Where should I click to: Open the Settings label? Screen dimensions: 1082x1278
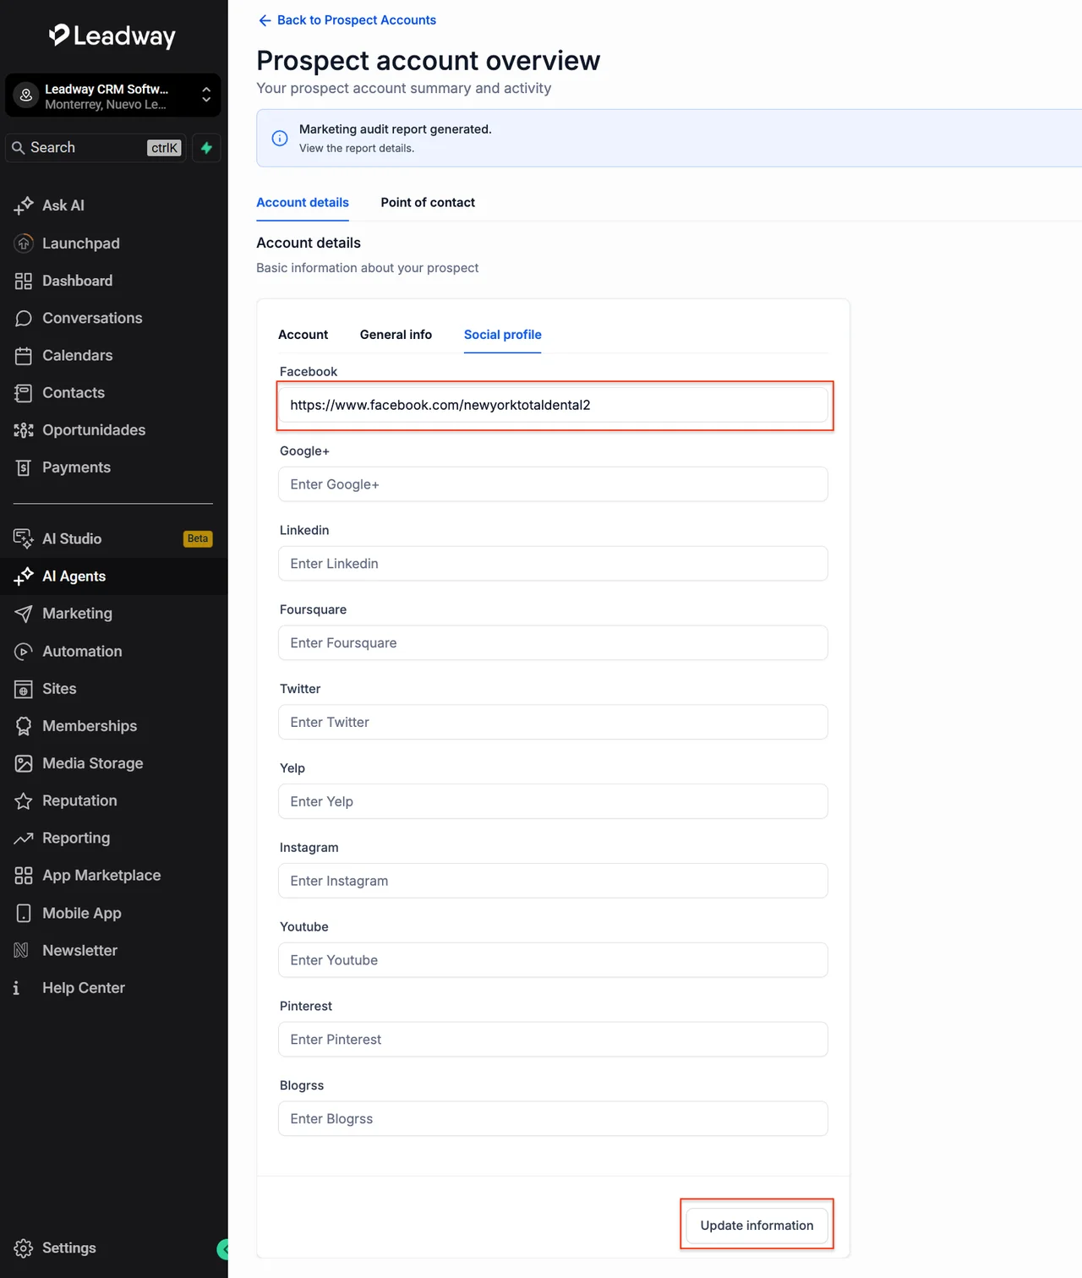[x=69, y=1248]
